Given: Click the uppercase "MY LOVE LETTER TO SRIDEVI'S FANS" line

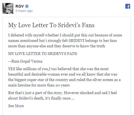Looking at the screenshot, I should click(43, 54).
